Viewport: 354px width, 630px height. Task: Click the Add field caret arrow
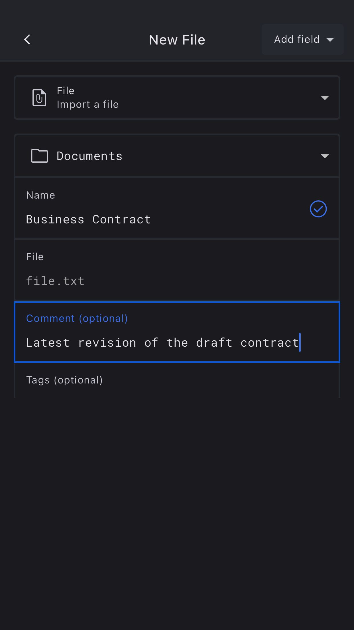330,40
